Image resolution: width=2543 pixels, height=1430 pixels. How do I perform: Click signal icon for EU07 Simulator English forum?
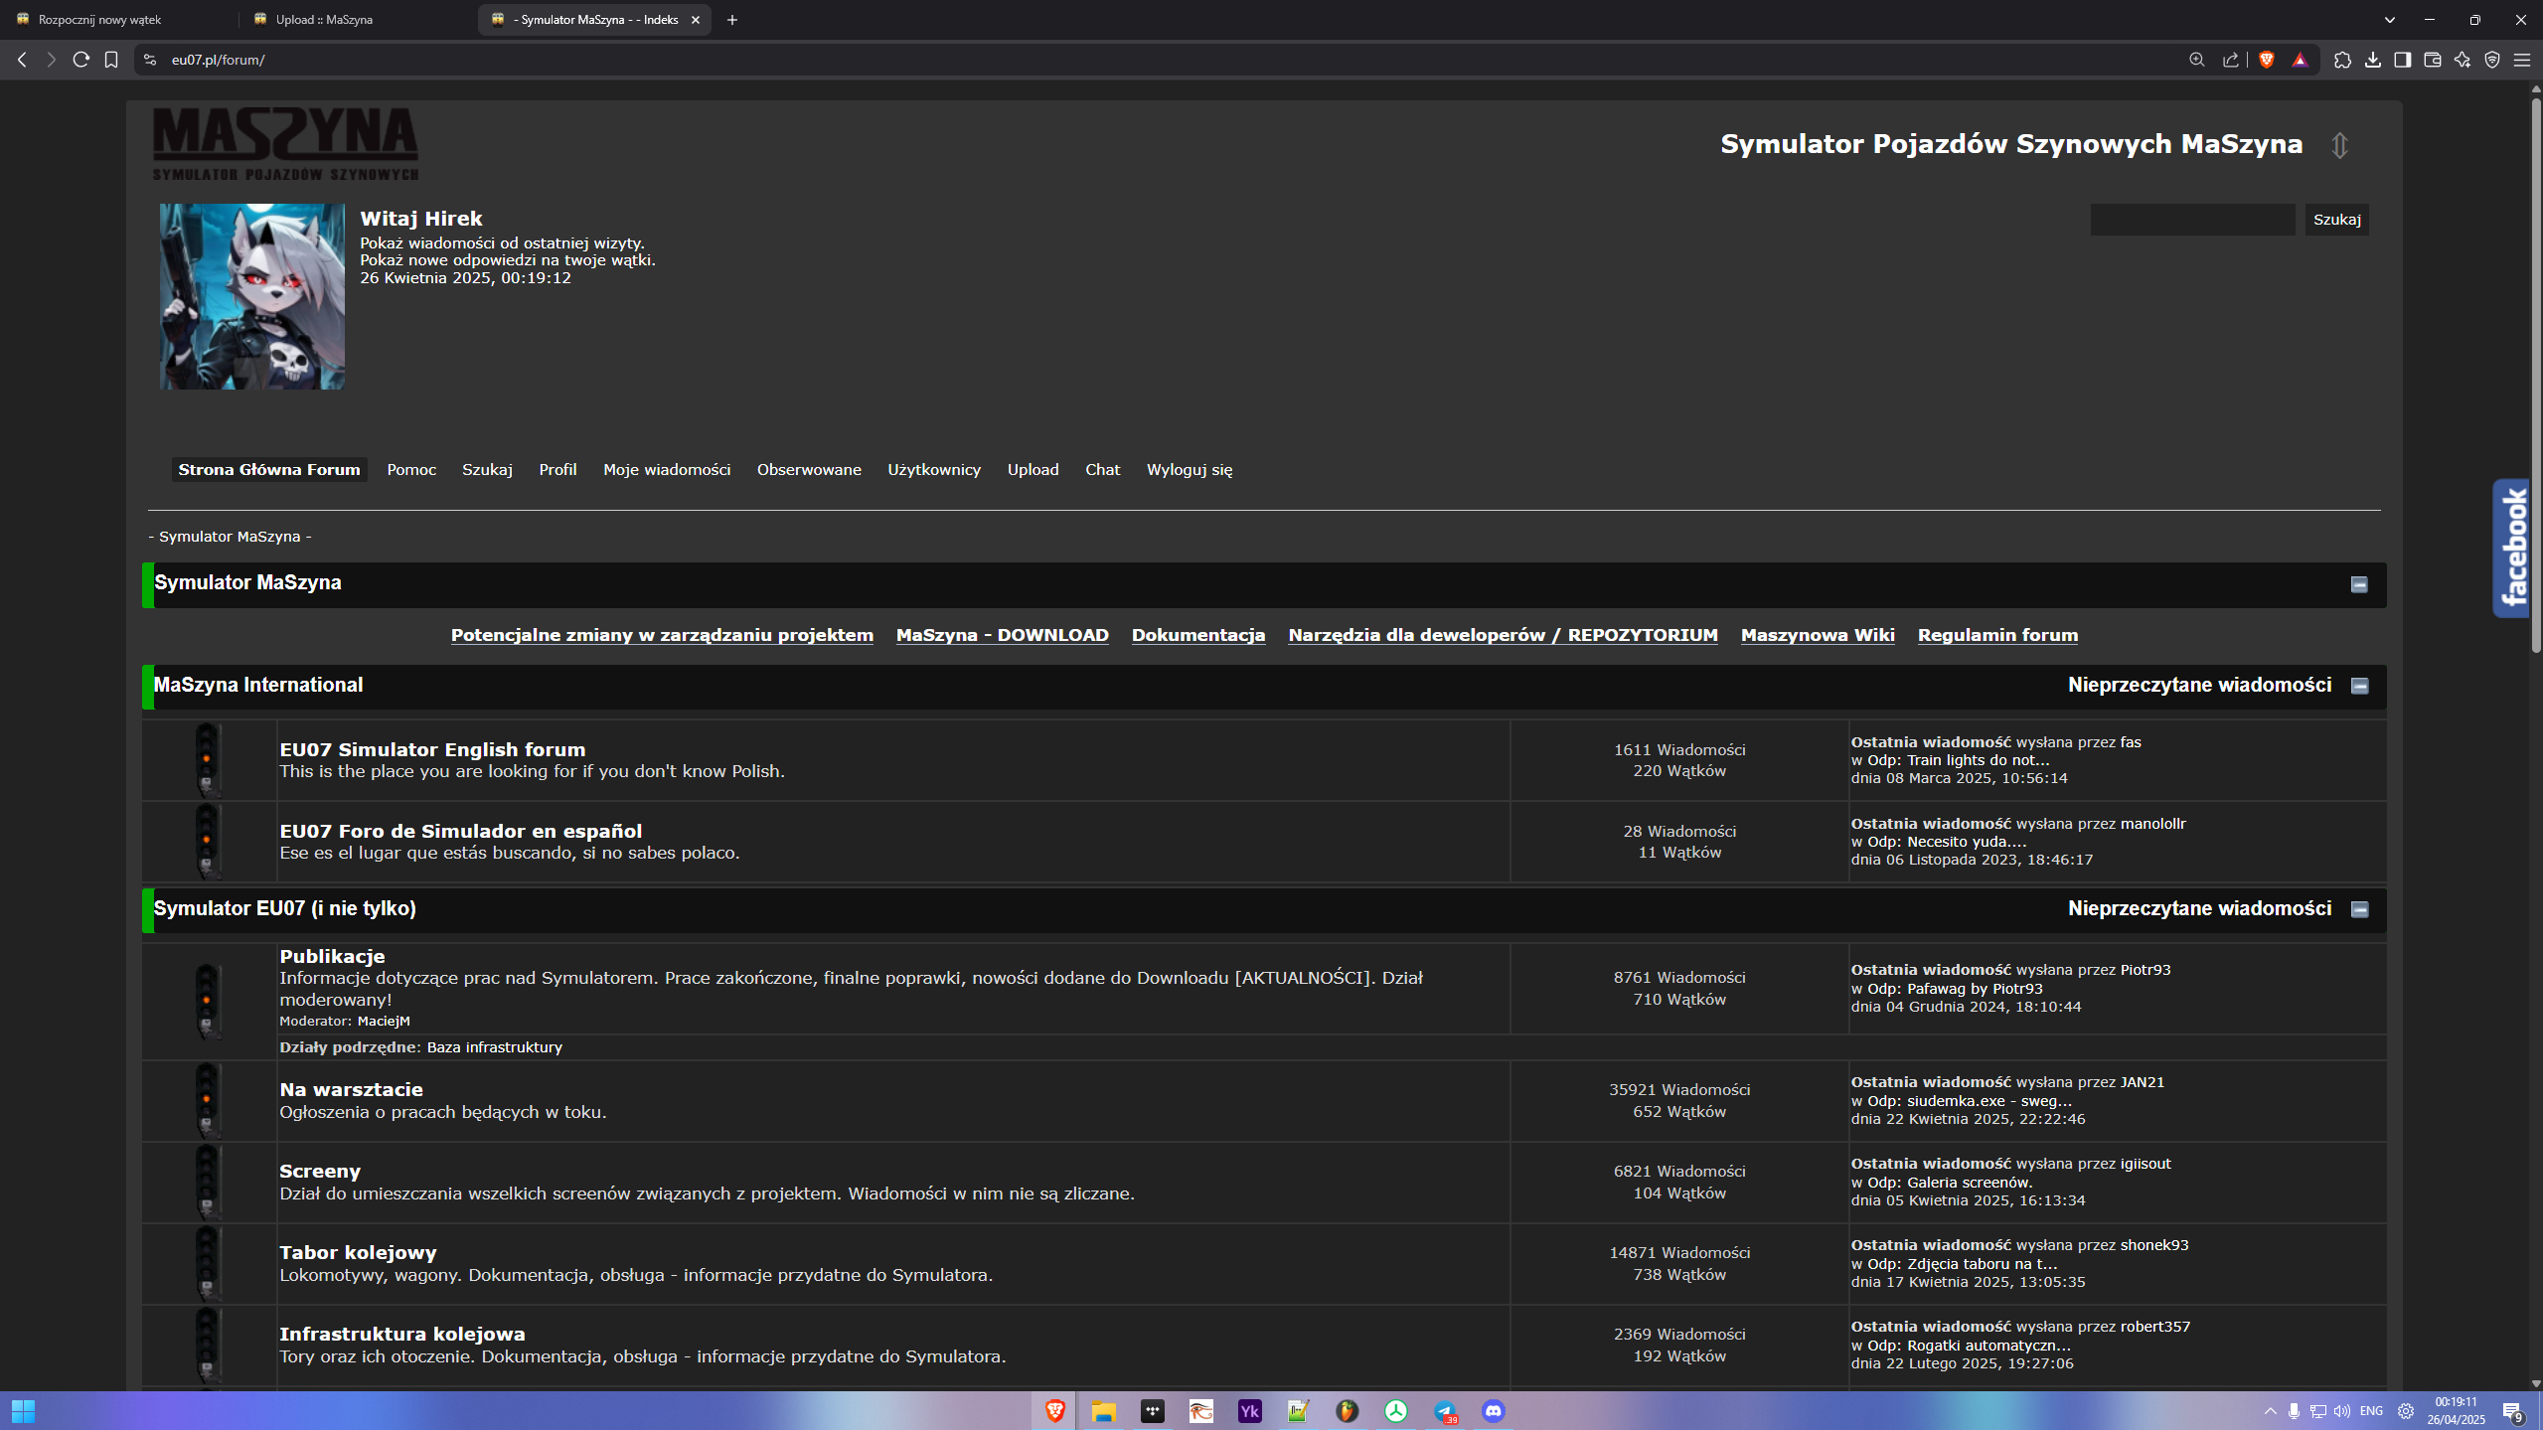207,760
